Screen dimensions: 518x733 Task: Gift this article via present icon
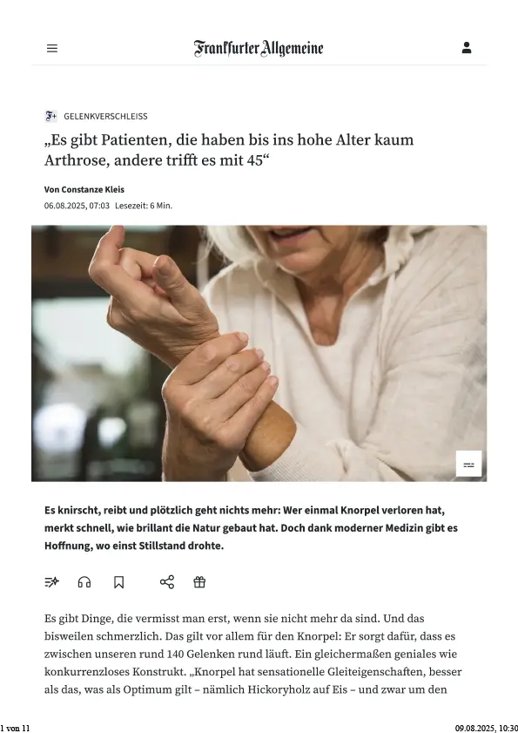click(199, 582)
